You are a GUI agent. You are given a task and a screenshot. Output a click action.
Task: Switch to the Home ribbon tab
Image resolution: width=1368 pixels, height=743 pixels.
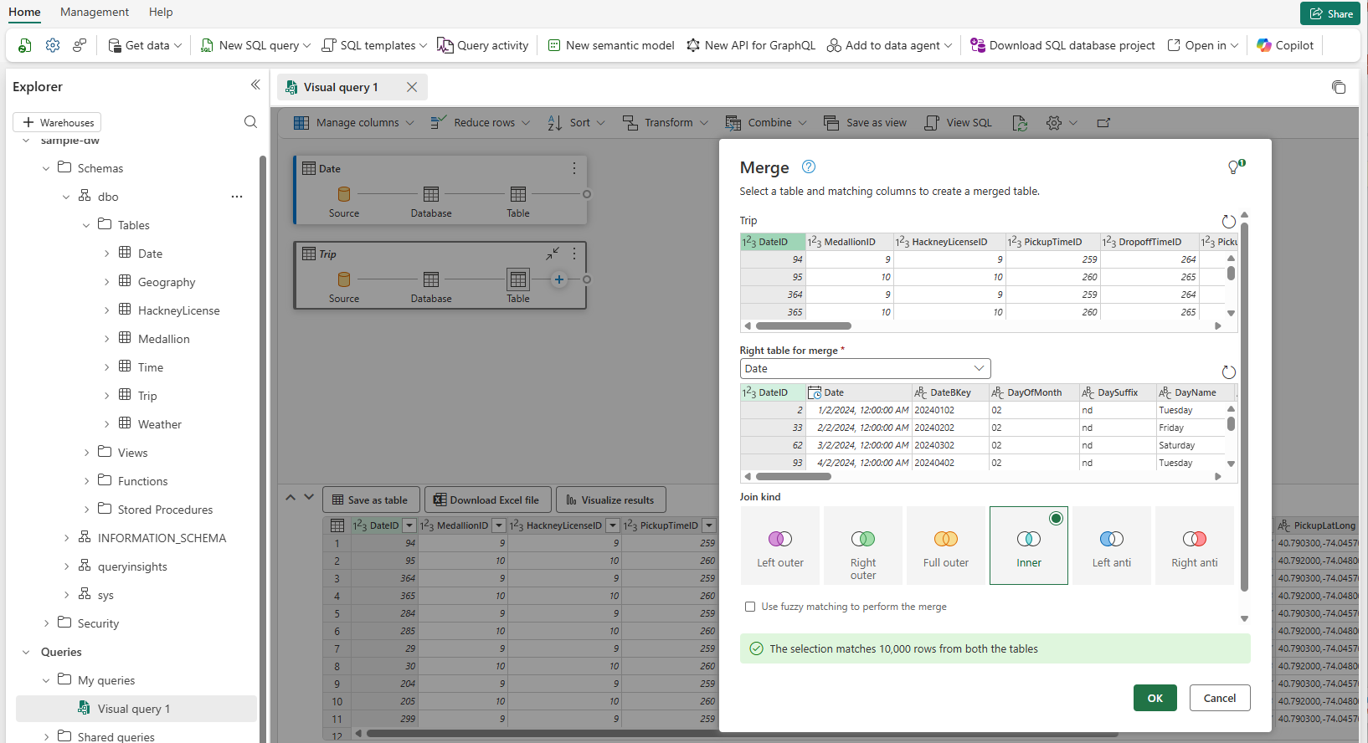pos(24,12)
